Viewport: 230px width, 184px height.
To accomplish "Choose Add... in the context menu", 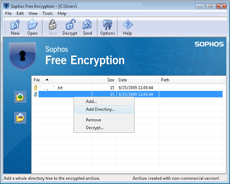I will coord(104,102).
